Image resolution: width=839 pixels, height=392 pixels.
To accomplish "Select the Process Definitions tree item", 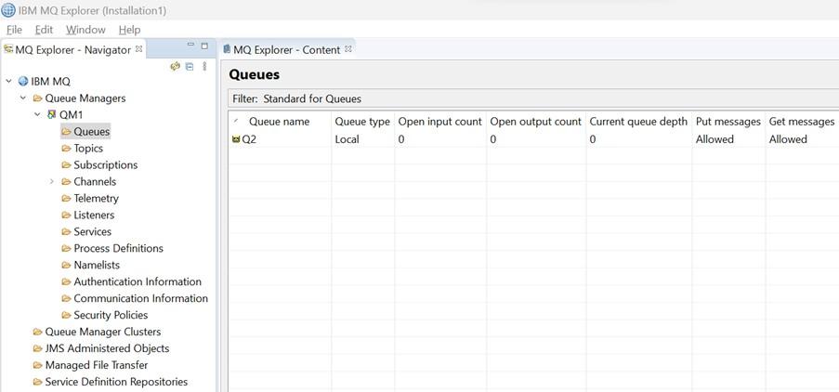I will pyautogui.click(x=119, y=248).
